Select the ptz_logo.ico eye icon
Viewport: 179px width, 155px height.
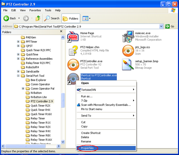coord(128,51)
